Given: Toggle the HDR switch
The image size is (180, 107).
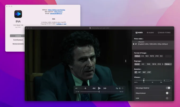Looking at the screenshot, I should 168,98.
